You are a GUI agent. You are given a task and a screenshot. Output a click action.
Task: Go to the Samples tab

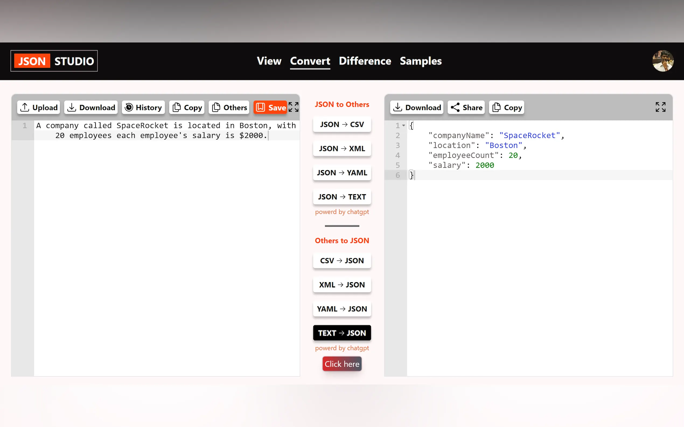pyautogui.click(x=420, y=61)
